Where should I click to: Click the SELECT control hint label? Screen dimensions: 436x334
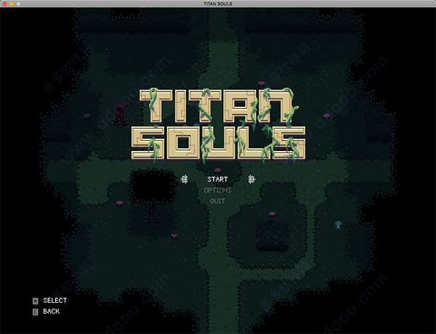point(55,301)
